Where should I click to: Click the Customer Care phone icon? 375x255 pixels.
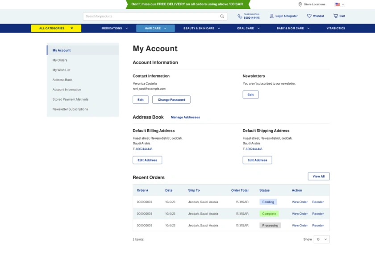click(240, 16)
